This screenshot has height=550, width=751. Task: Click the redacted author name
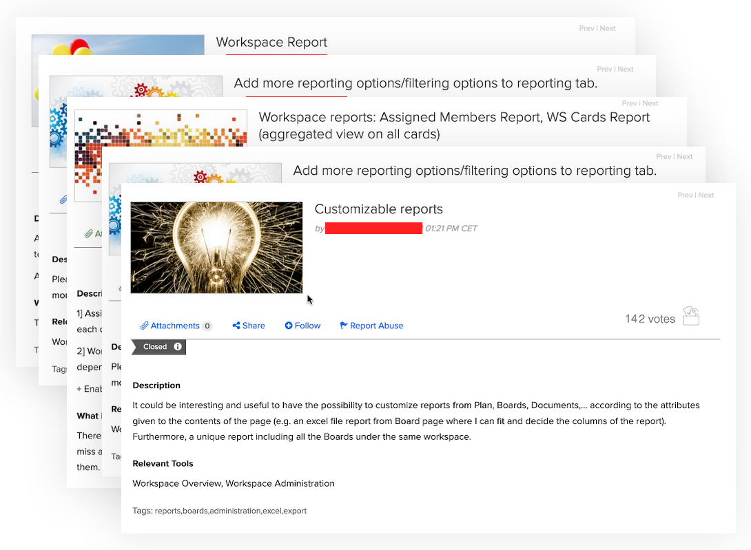point(373,229)
